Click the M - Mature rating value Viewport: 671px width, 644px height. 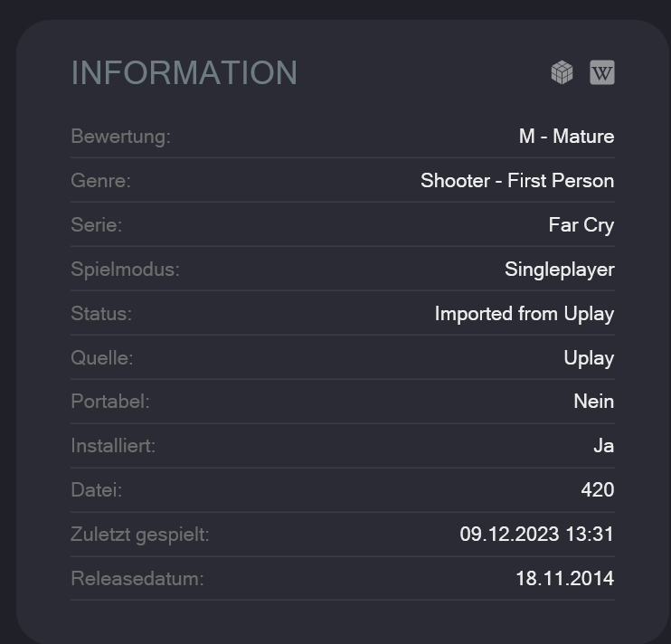[x=567, y=137]
